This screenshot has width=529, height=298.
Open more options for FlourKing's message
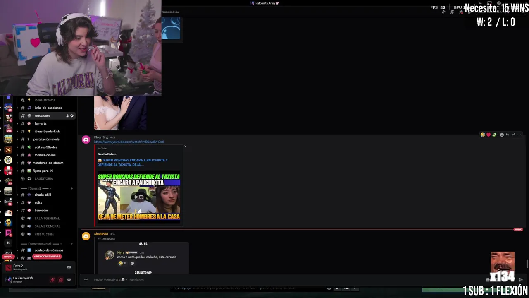pyautogui.click(x=519, y=135)
